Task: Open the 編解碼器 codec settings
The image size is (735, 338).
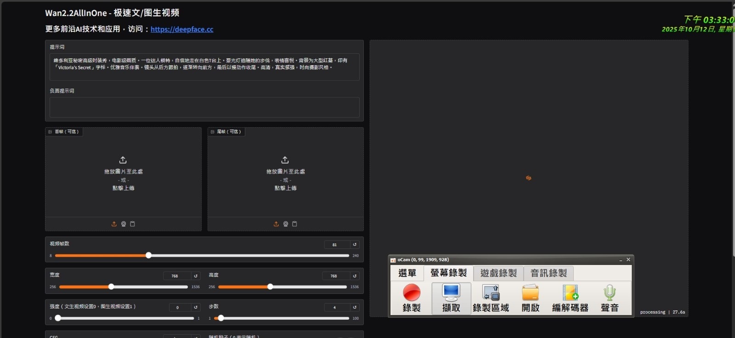Action: pyautogui.click(x=570, y=298)
